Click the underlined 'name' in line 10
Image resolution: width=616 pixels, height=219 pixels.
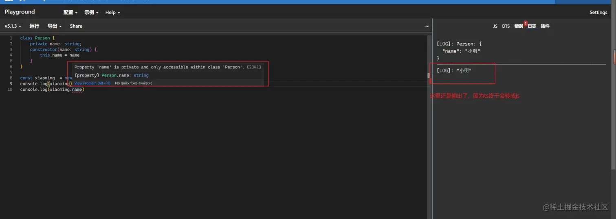pyautogui.click(x=77, y=90)
